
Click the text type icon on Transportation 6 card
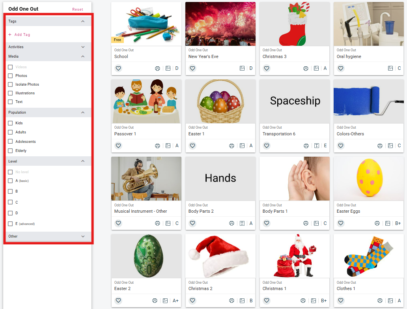(316, 146)
